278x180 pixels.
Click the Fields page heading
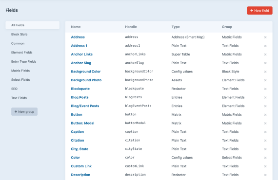(x=12, y=10)
